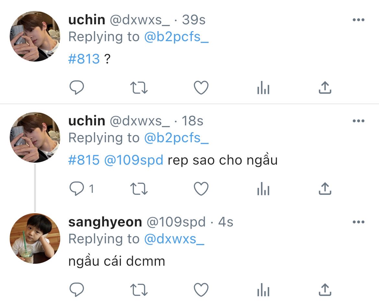Open the #815 hashtag
The image size is (379, 301).
coord(84,160)
